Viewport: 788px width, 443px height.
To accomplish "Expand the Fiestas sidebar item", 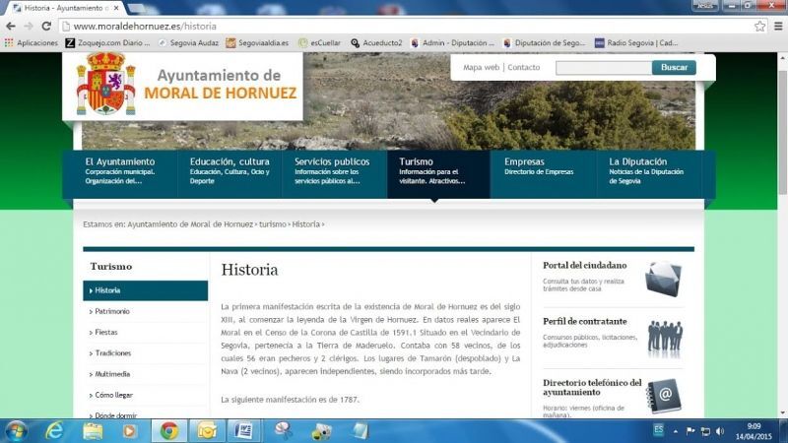I will 108,332.
